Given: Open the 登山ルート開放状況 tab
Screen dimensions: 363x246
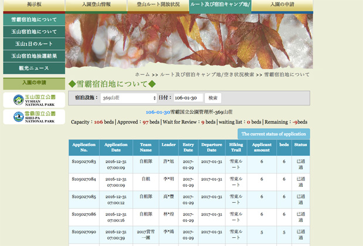Looking at the screenshot, I should pos(157,6).
